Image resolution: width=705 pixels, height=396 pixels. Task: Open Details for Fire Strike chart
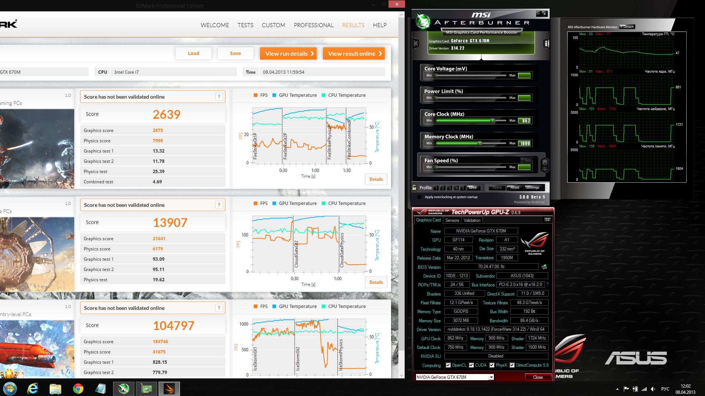(x=376, y=179)
